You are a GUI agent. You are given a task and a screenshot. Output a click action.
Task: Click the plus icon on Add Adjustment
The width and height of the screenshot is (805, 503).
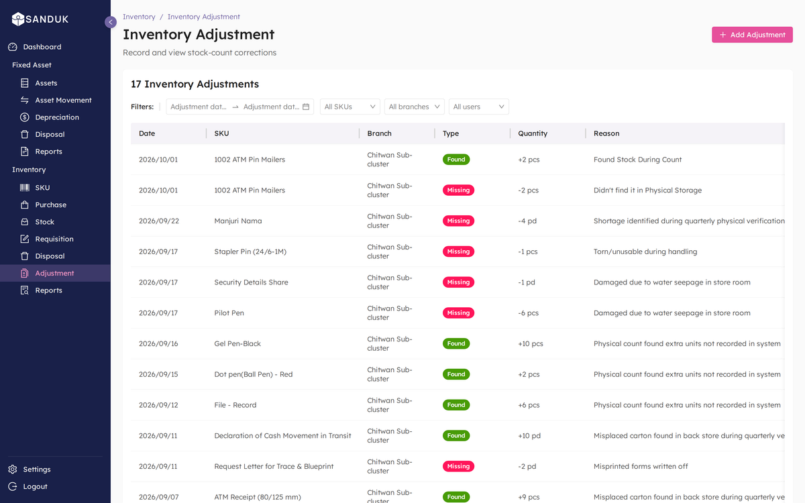(x=722, y=35)
